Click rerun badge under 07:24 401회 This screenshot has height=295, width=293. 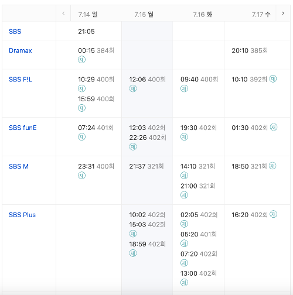[81, 137]
